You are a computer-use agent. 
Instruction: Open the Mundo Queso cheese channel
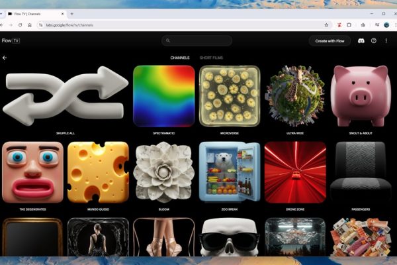[98, 172]
